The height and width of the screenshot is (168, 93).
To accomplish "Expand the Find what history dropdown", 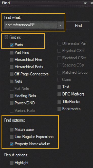I will 60,25.
